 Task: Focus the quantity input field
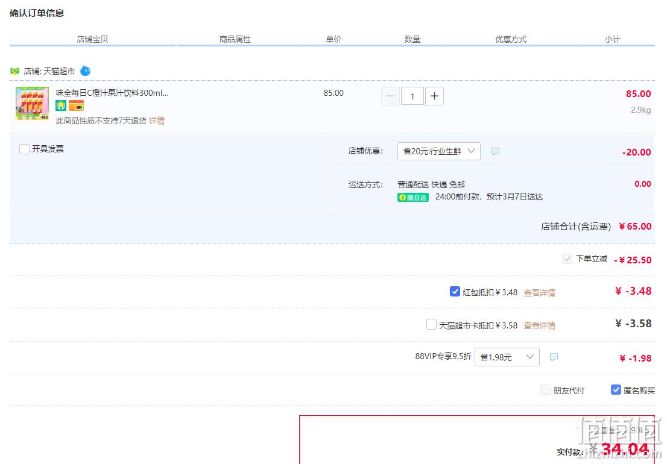point(412,96)
